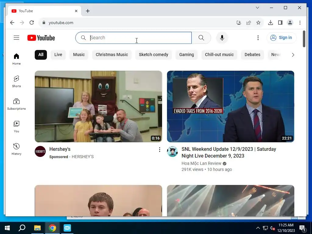
Task: Open the YouTube hamburger guide menu
Action: coord(16,37)
